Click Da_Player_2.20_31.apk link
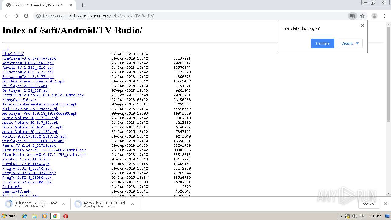This screenshot has height=220, width=391. (25, 86)
